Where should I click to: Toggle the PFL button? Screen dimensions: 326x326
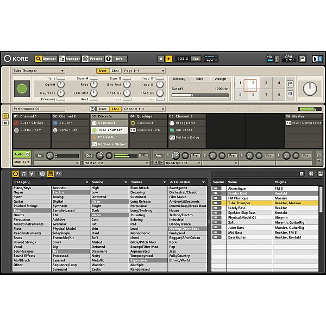coord(143,155)
